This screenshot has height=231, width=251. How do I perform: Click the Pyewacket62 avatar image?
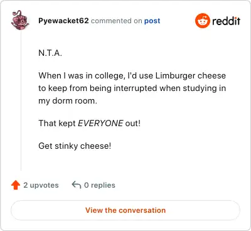point(20,20)
